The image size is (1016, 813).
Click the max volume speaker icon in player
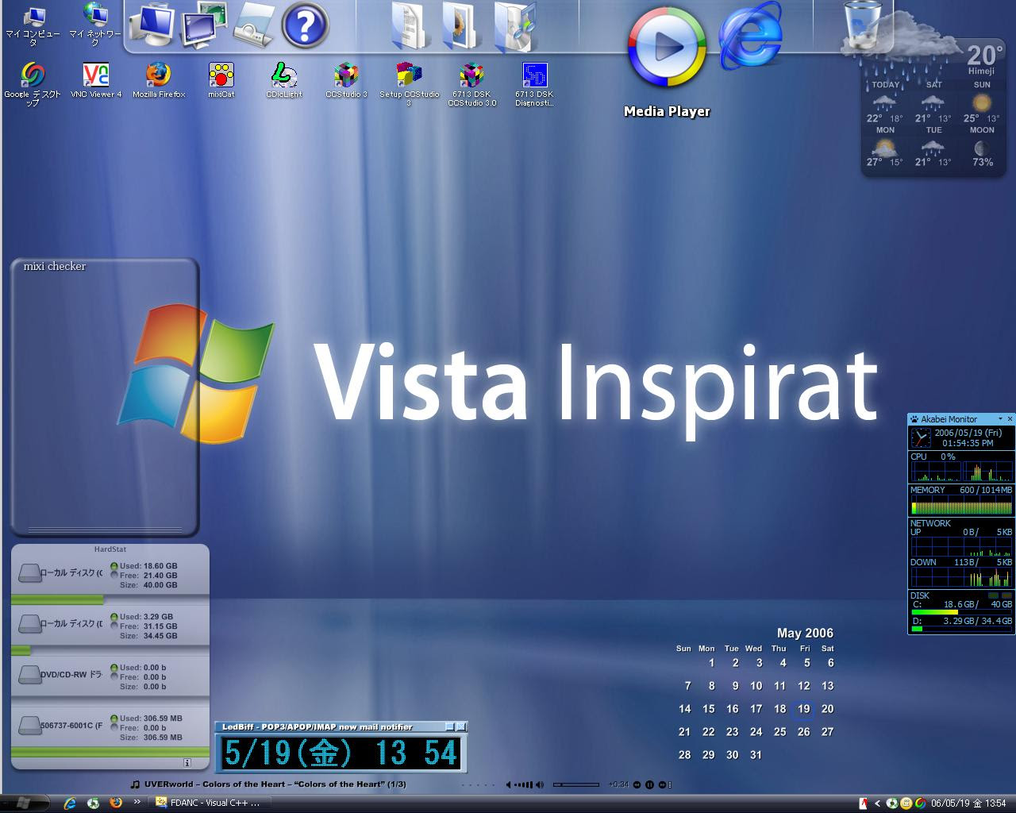(541, 784)
